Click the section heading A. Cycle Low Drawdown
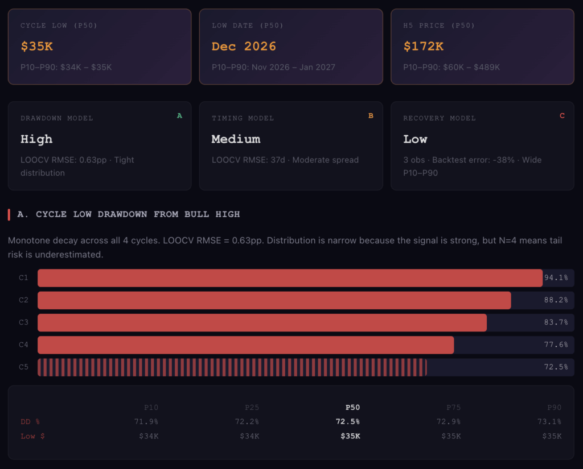The height and width of the screenshot is (469, 583). [129, 214]
